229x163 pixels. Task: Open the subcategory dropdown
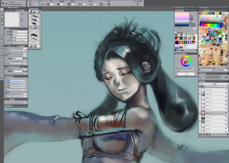[20, 40]
